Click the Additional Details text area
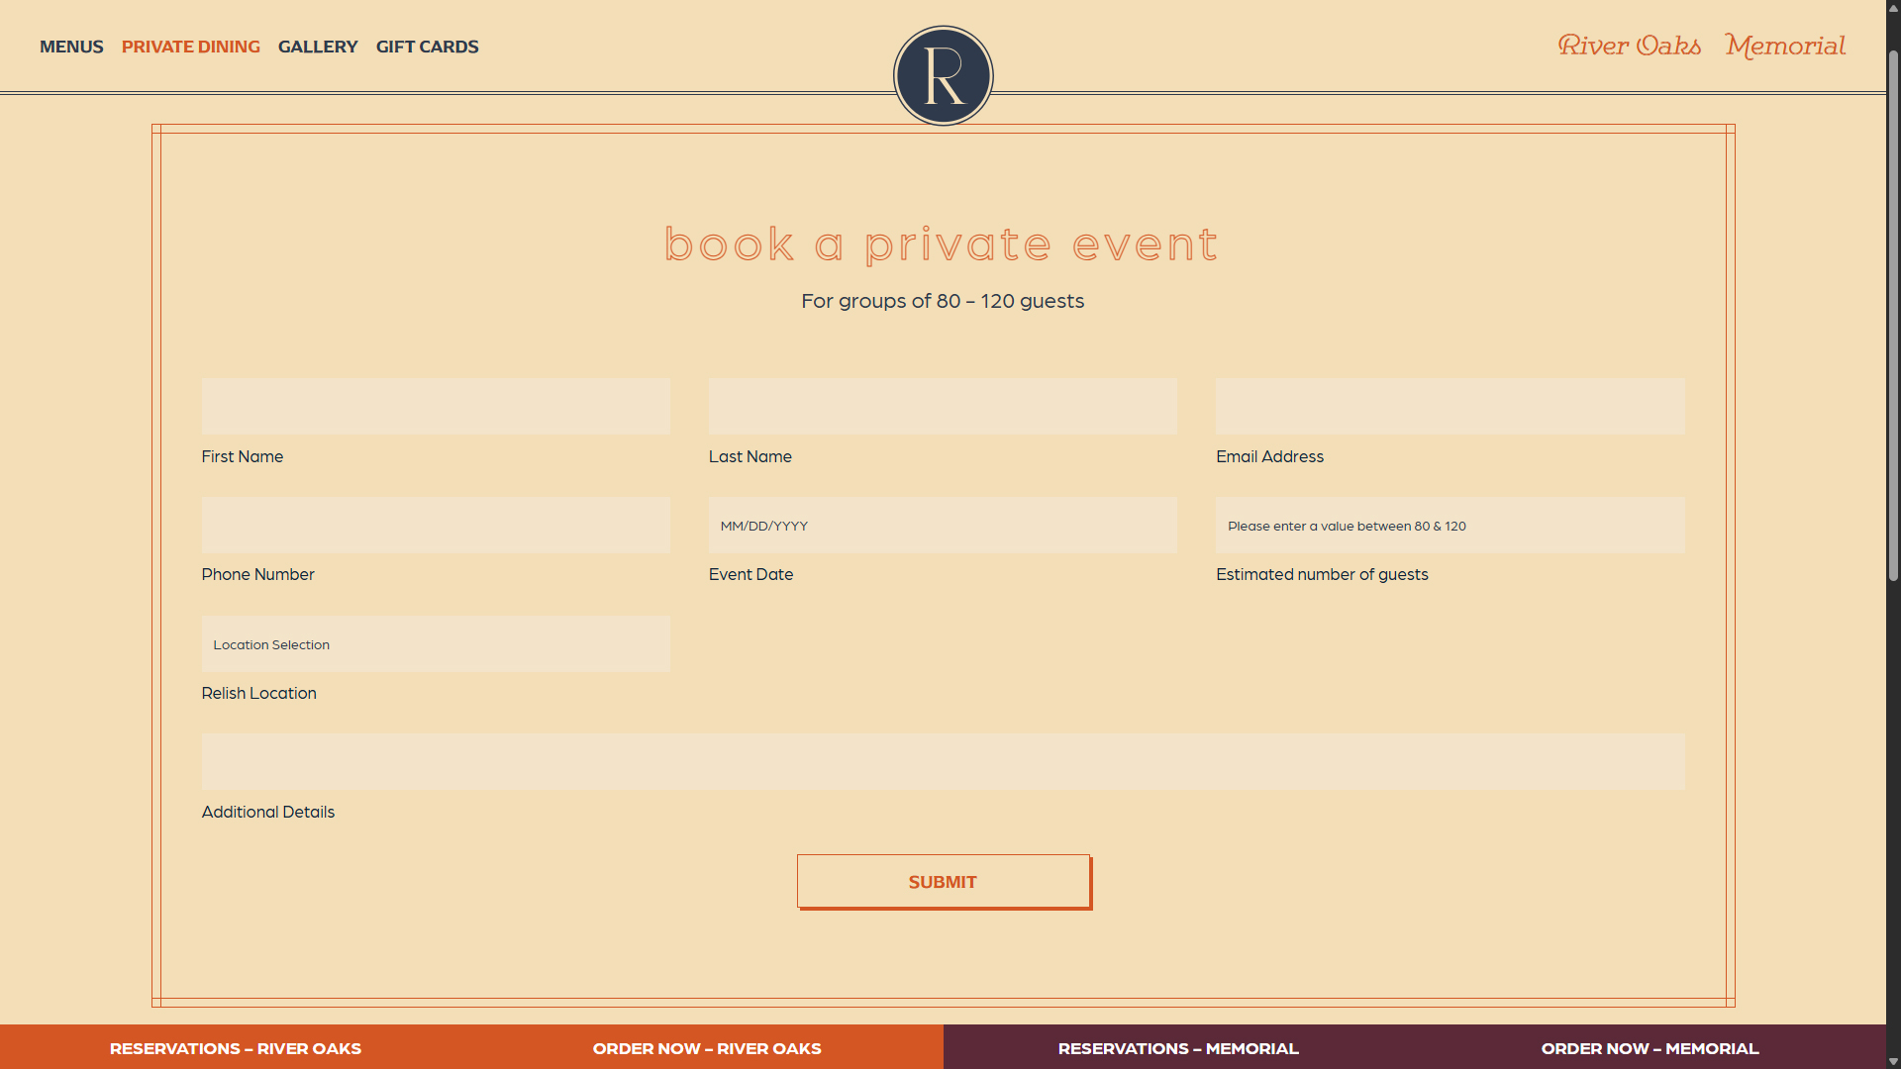Viewport: 1901px width, 1069px height. click(943, 761)
